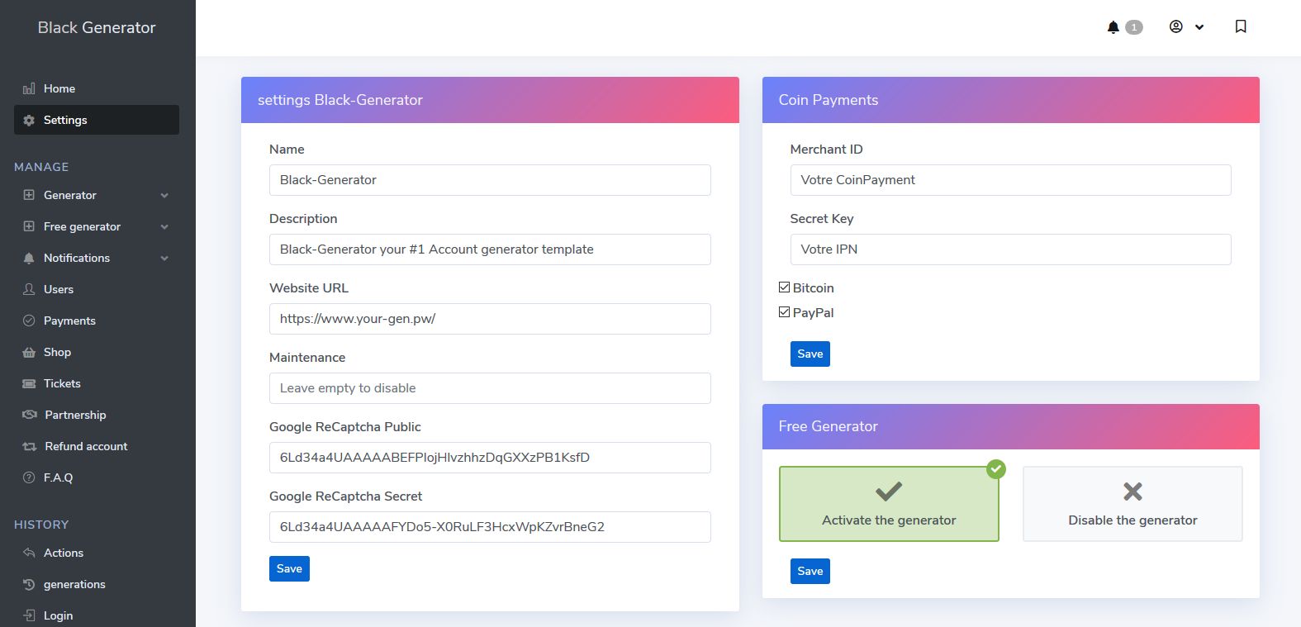The width and height of the screenshot is (1301, 627).
Task: Click the Shop basket icon
Action: pyautogui.click(x=29, y=352)
